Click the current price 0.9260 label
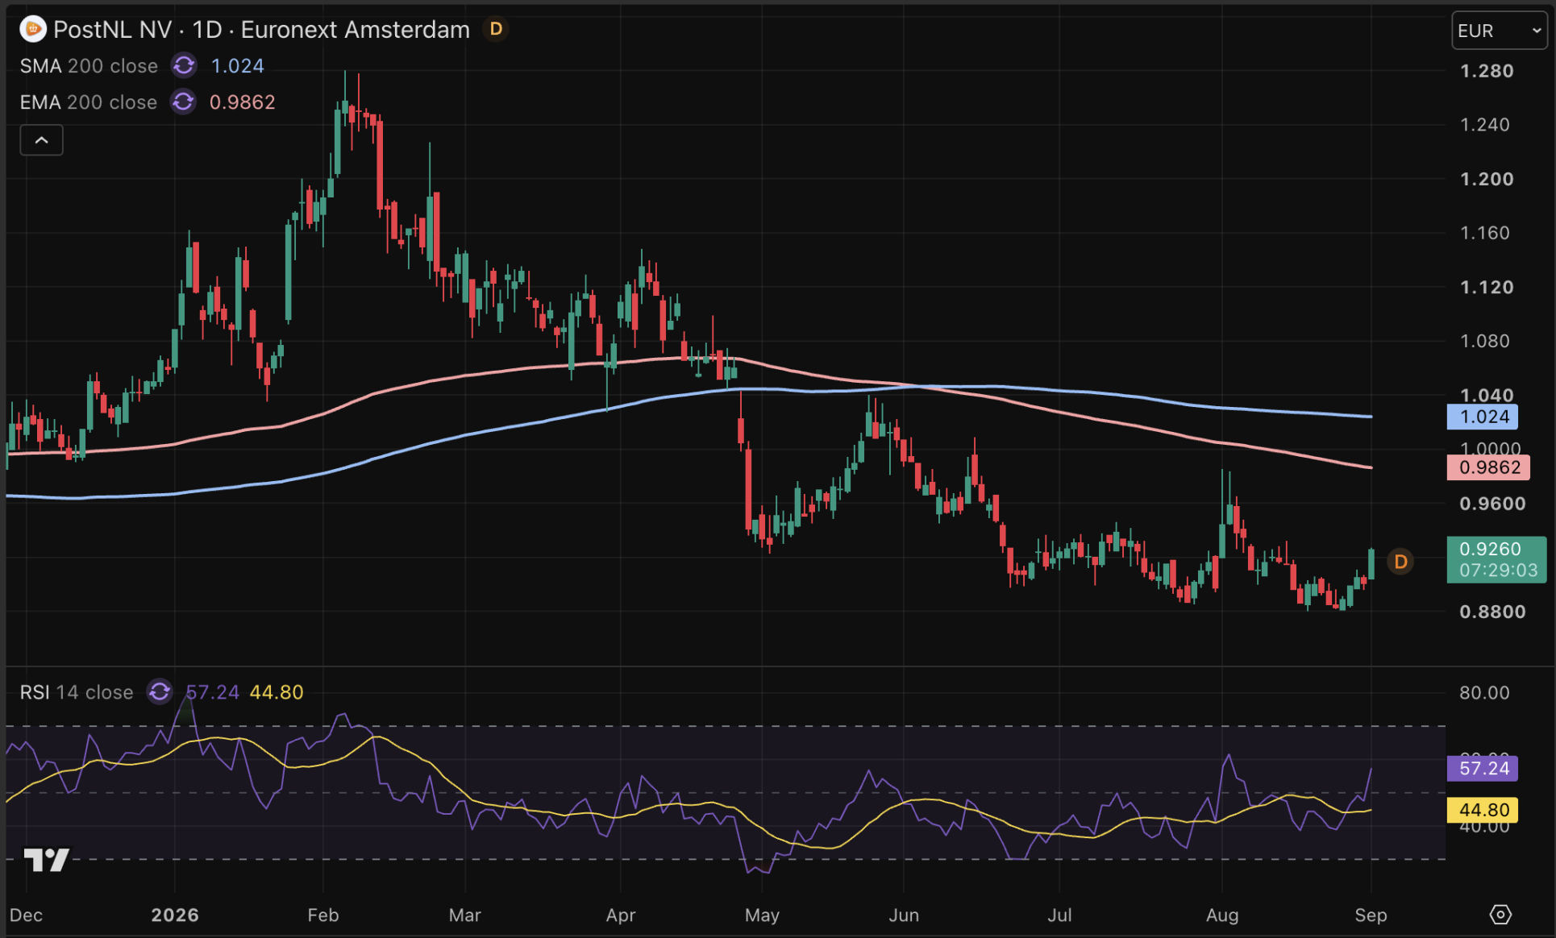This screenshot has width=1556, height=938. 1497,559
